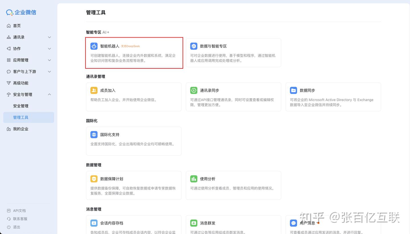Image resolution: width=410 pixels, height=234 pixels.
Task: Expand the 客户与上下游 section
Action: pos(28,71)
